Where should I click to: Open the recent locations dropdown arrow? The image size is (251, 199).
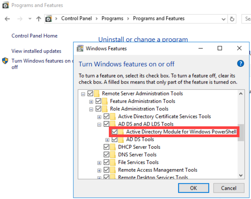(x=30, y=19)
